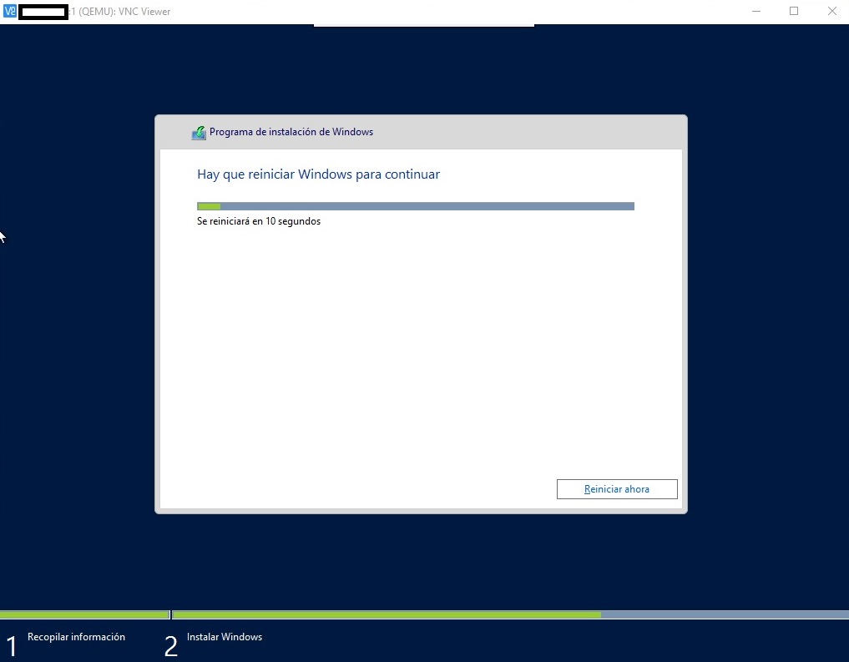Click the large step number 1
Screen dimensions: 849x662
[12, 646]
